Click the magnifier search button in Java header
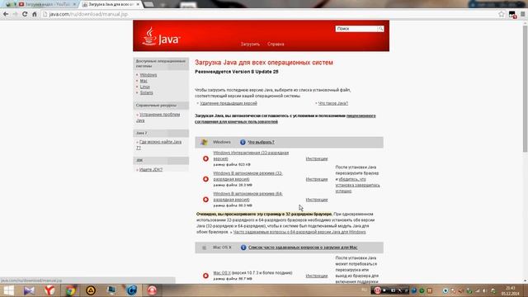The width and height of the screenshot is (528, 297). pos(380,29)
